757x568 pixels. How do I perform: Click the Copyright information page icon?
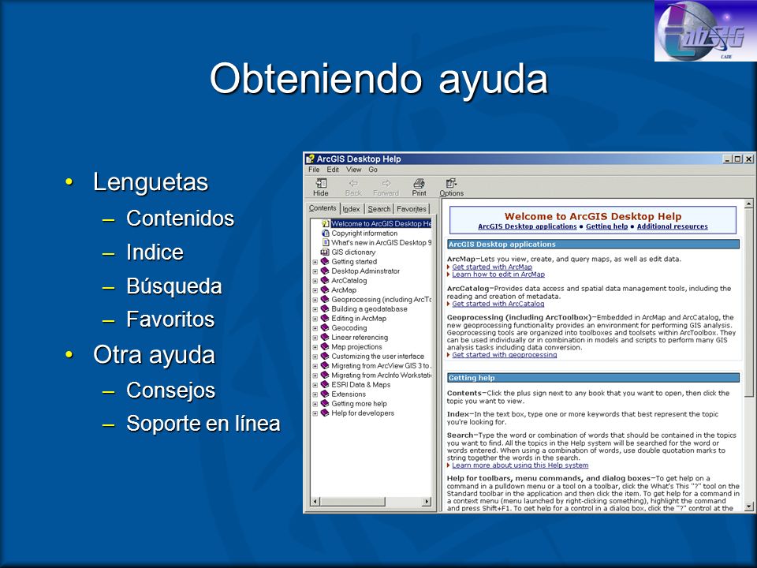(x=325, y=234)
